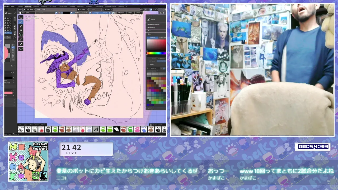Open the Options popover in status area
This screenshot has width=338, height=190.
[16, 134]
